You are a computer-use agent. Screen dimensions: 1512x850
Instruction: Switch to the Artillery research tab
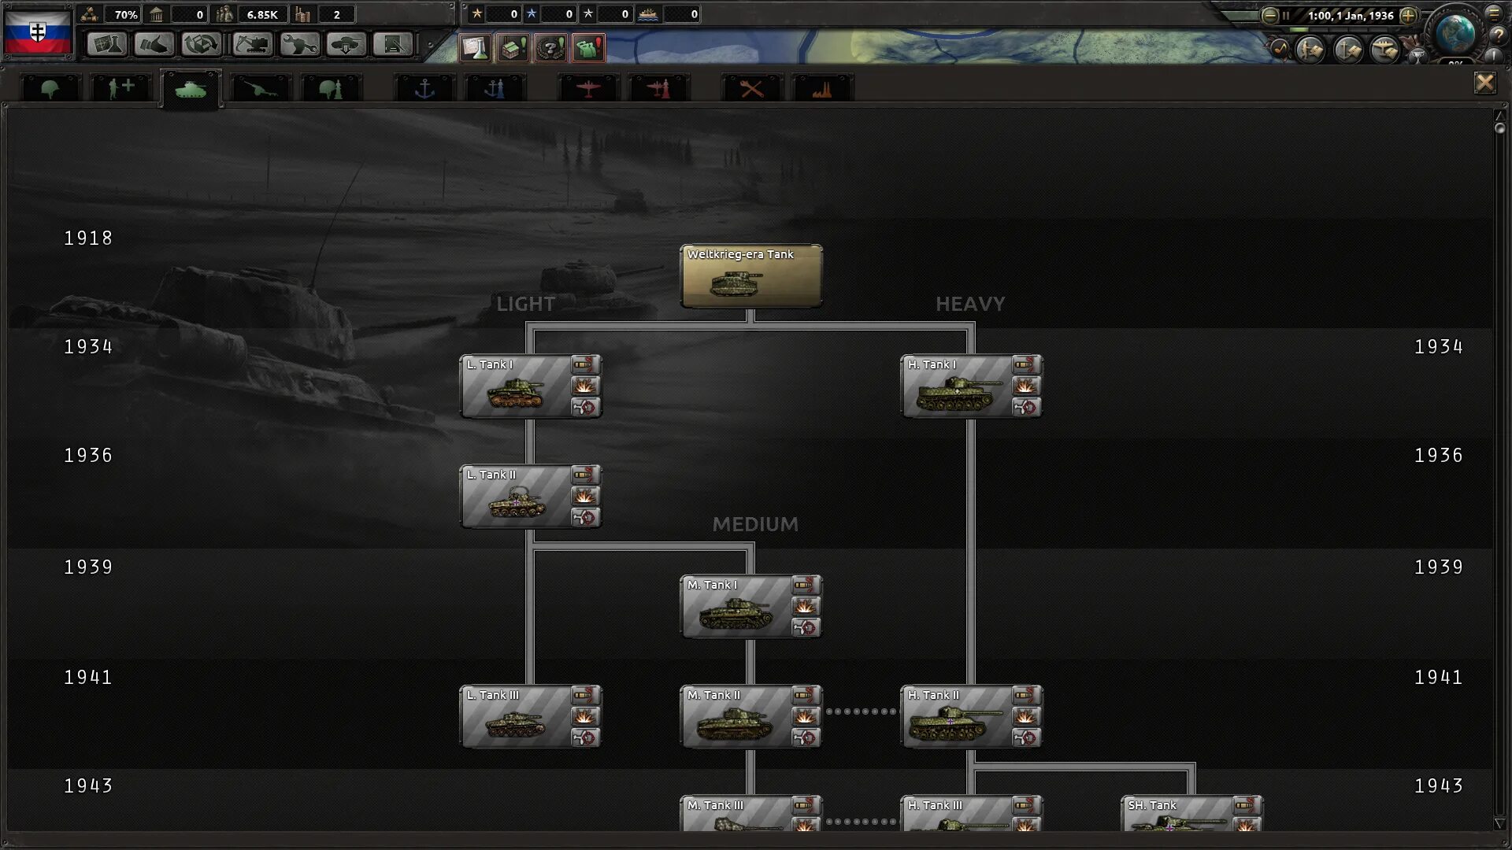pos(261,88)
